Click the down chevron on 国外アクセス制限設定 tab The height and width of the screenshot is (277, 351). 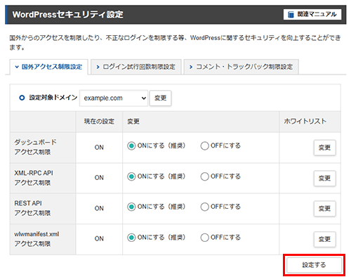[17, 67]
